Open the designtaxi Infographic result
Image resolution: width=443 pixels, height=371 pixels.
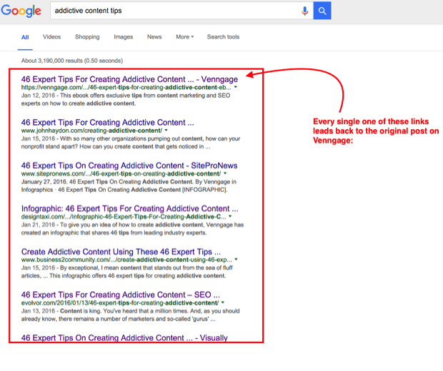pyautogui.click(x=129, y=209)
